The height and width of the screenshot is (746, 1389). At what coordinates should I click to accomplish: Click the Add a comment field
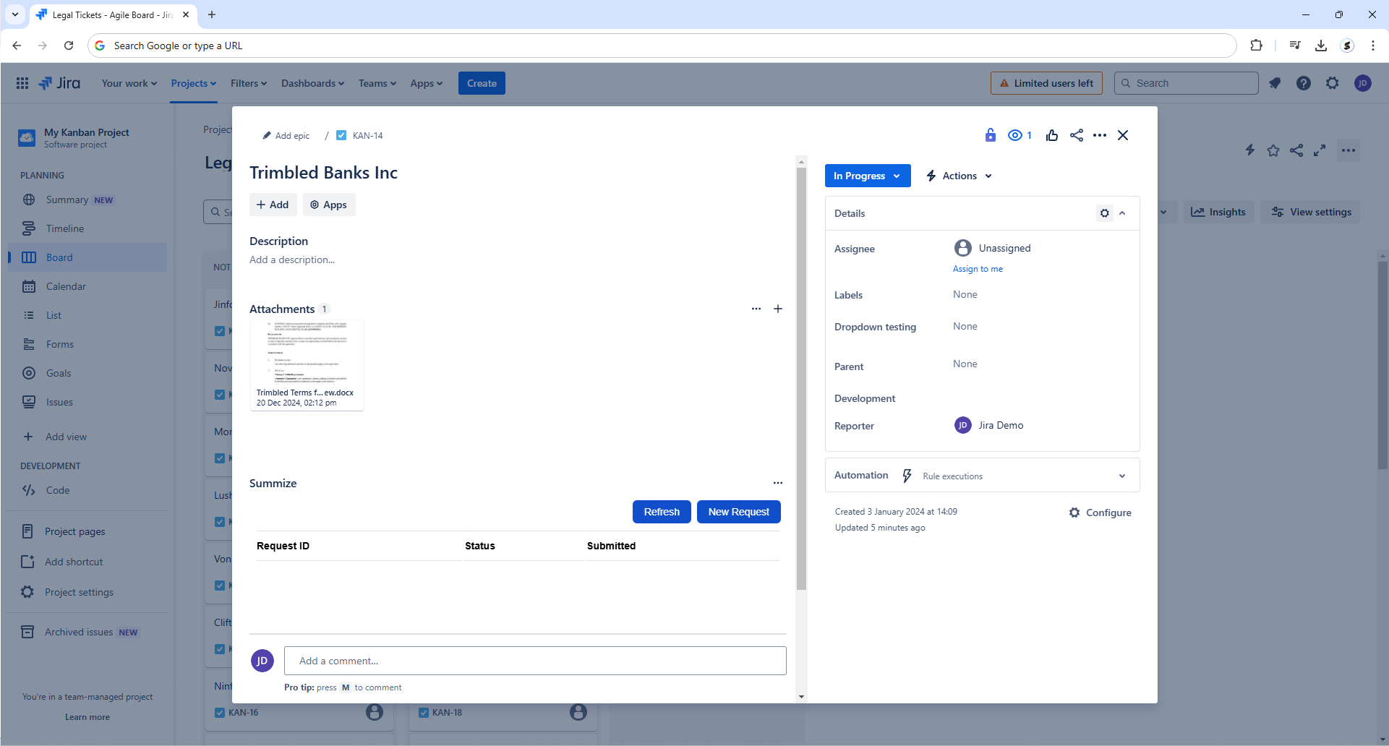tap(535, 661)
